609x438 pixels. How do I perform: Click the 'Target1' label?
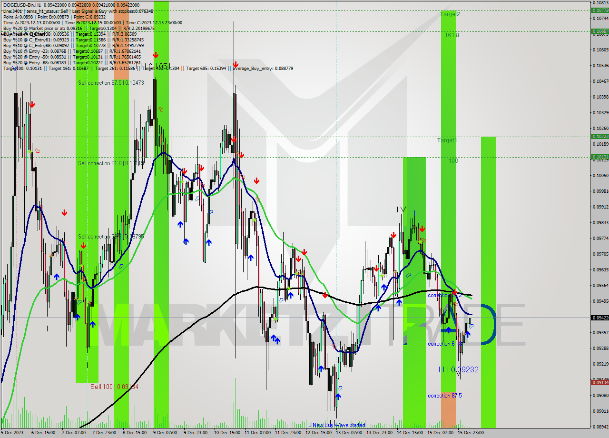(x=447, y=140)
